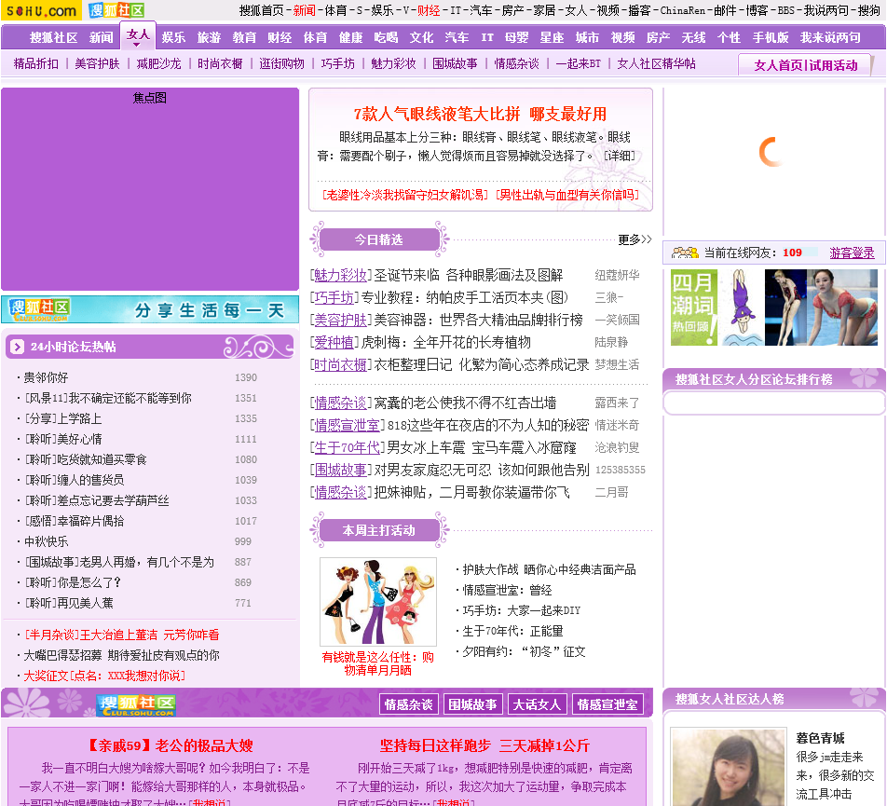The width and height of the screenshot is (887, 806).
Task: Open 把妹神贴，二月哥教你装逼带你飞
Action: click(x=471, y=492)
